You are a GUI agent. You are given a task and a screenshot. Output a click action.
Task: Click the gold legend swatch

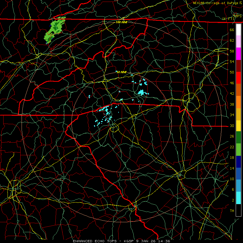point(238,114)
